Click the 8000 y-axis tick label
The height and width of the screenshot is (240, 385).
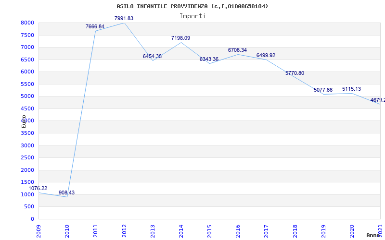(27, 23)
